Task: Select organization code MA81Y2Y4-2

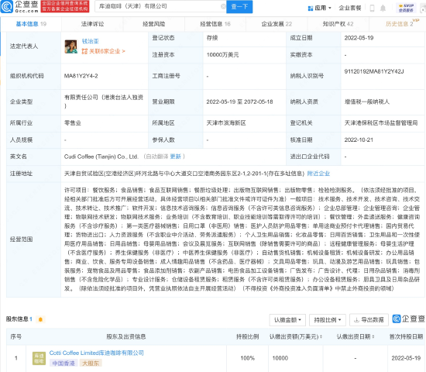Action: pos(81,76)
